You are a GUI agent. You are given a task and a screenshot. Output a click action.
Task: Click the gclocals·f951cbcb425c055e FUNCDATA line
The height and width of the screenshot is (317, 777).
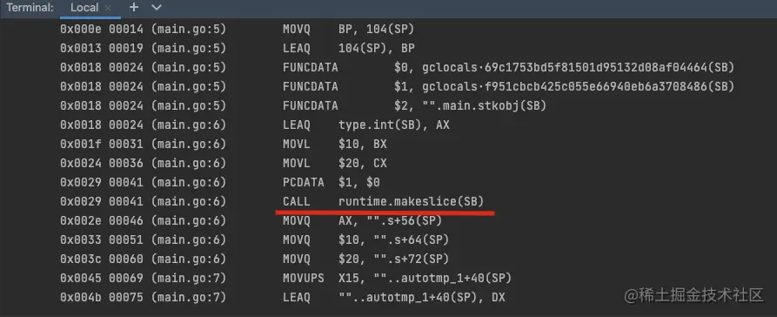coord(508,87)
